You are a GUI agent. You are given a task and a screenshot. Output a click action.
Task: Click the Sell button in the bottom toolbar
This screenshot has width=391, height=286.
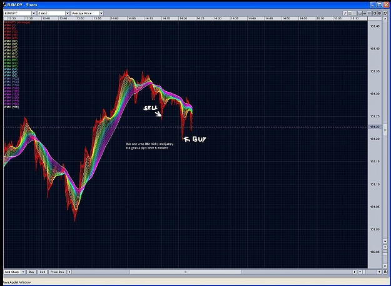click(x=43, y=272)
